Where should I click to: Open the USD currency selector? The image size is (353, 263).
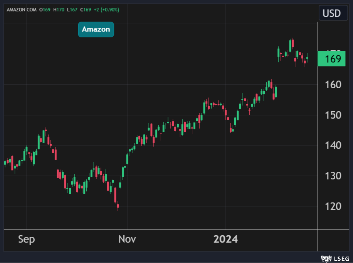331,13
